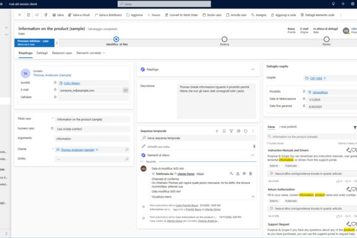Open the Idropulitrice product link
This screenshot has height=238, width=357.
(320, 92)
